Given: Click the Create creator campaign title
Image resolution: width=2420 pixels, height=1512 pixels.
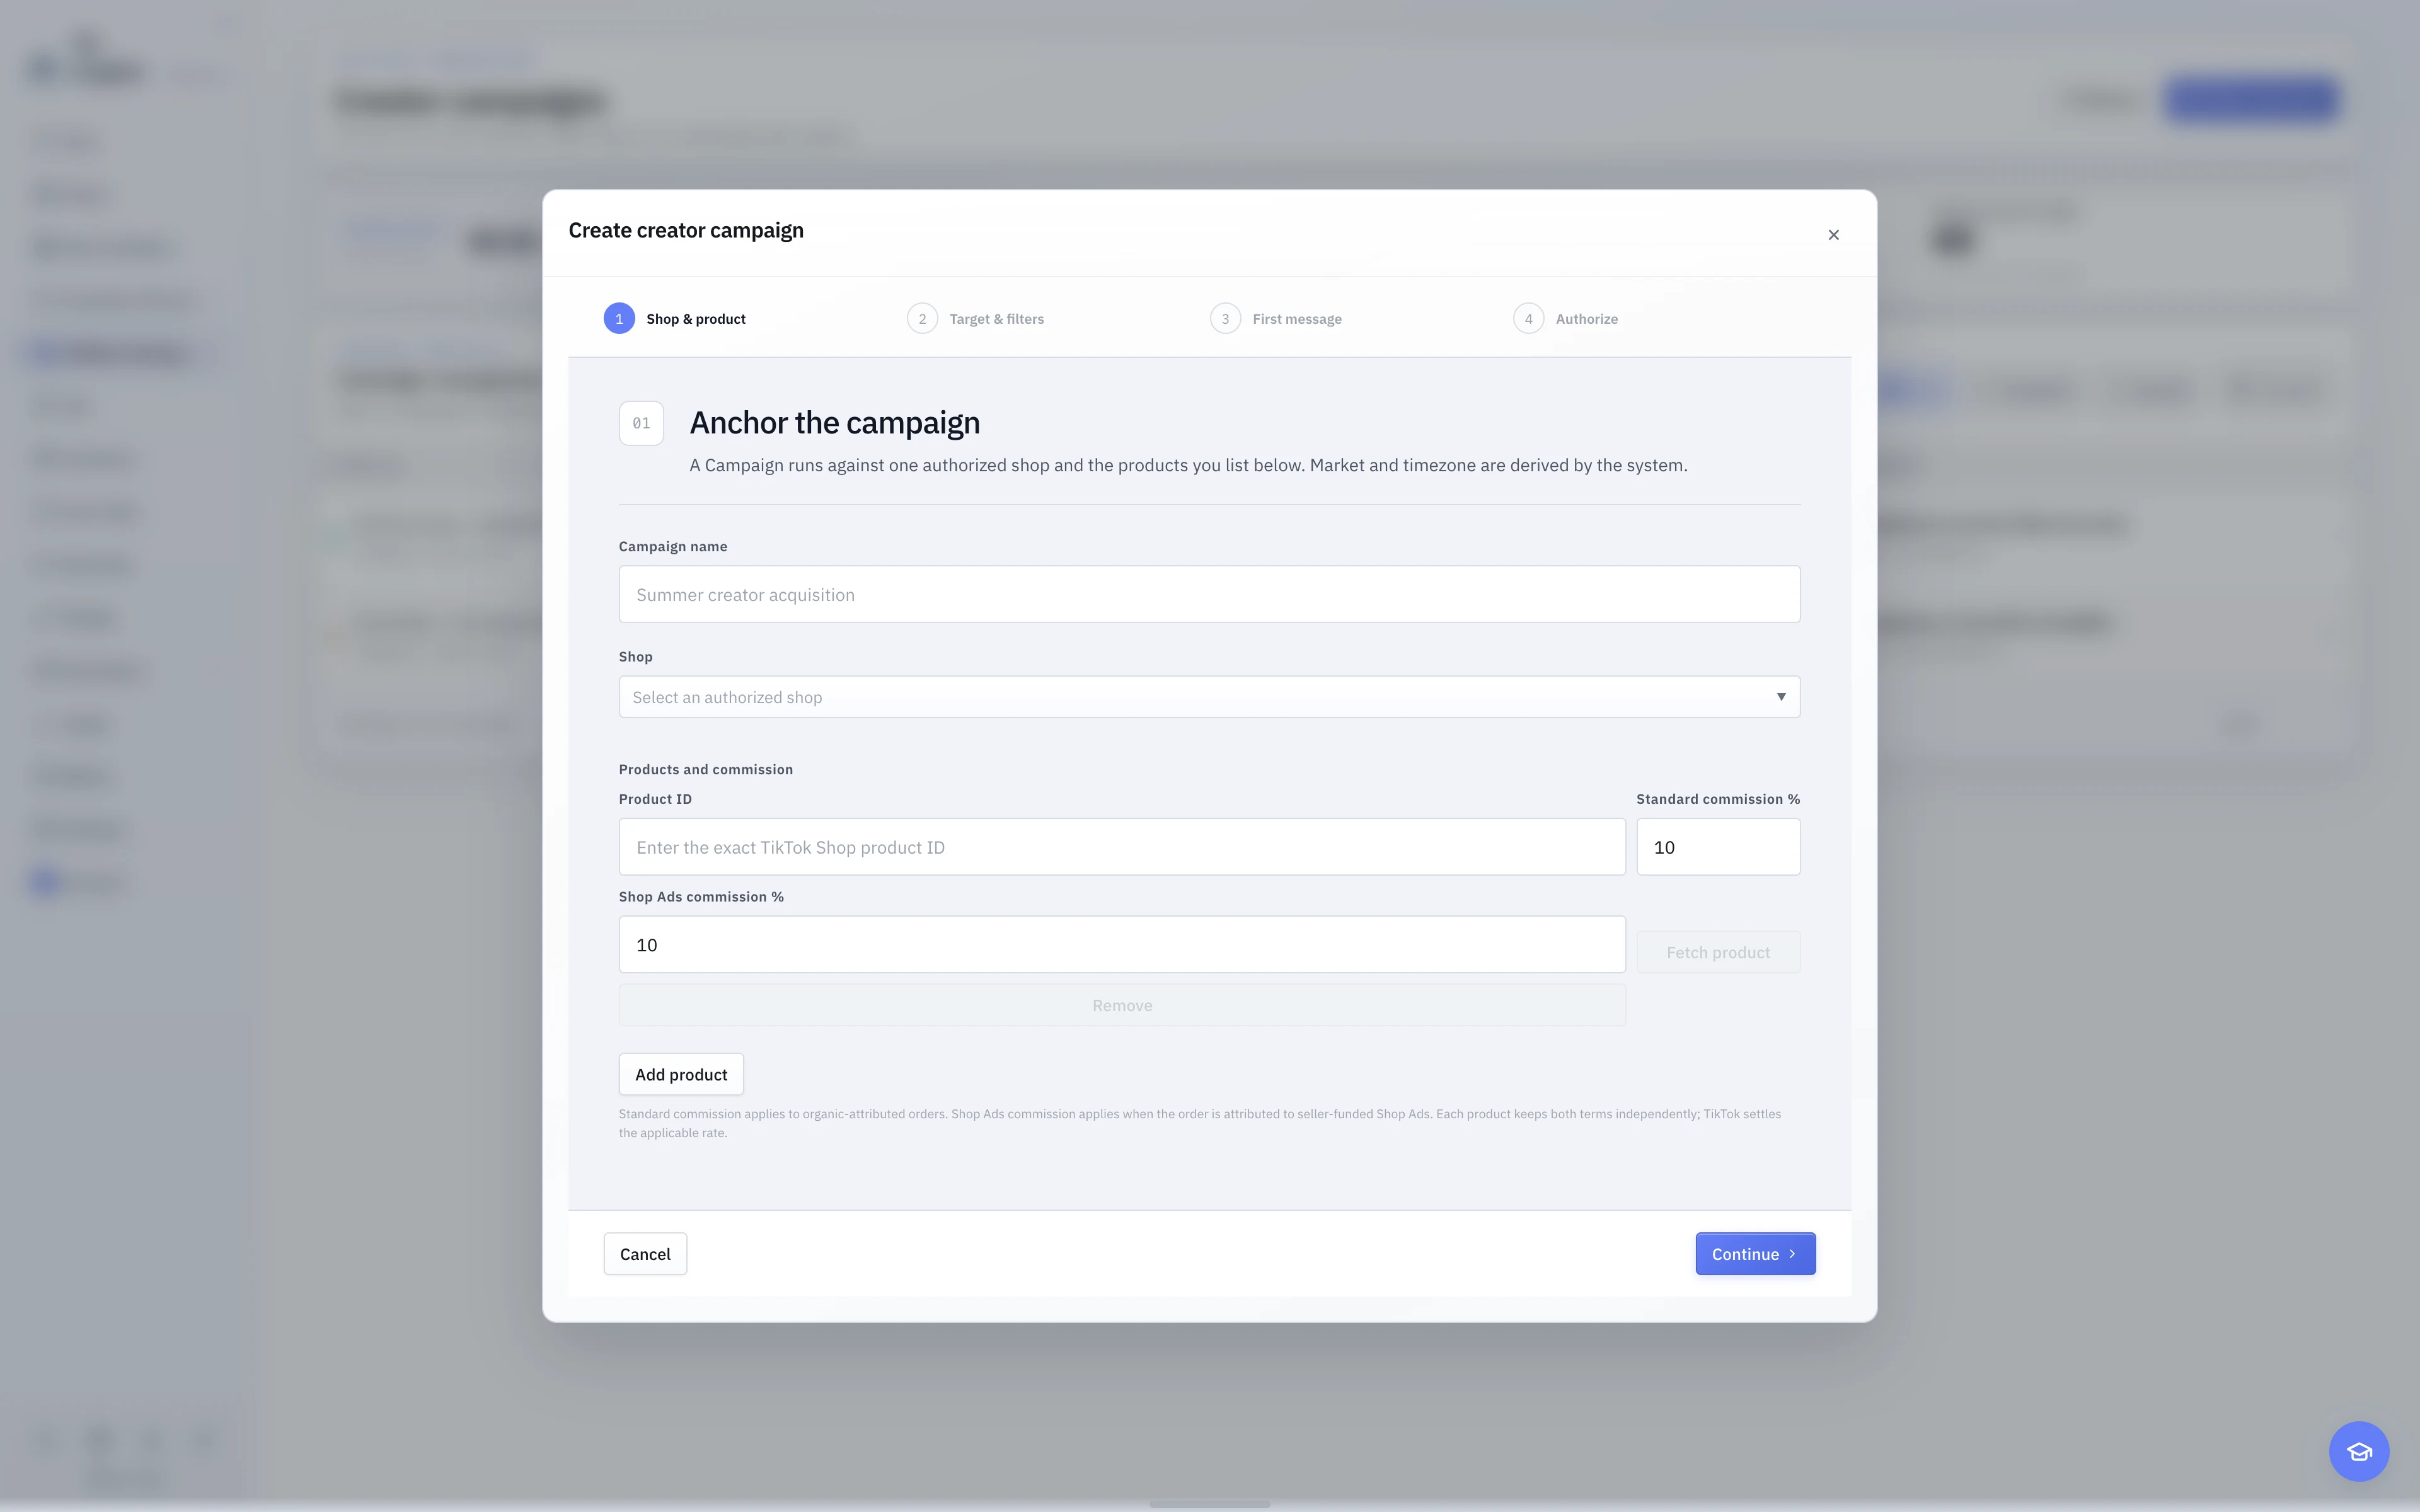Looking at the screenshot, I should coord(686,230).
